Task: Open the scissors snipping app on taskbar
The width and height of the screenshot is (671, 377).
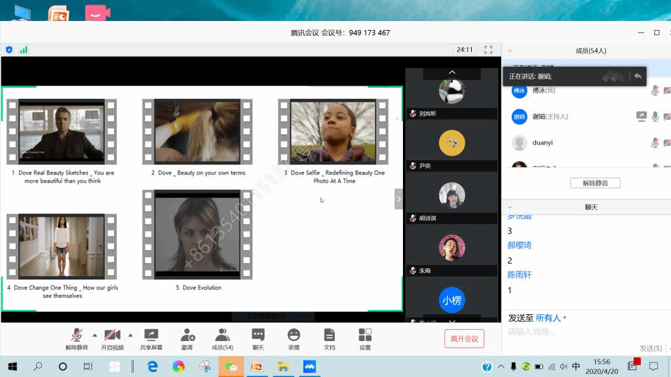Action: [205, 367]
